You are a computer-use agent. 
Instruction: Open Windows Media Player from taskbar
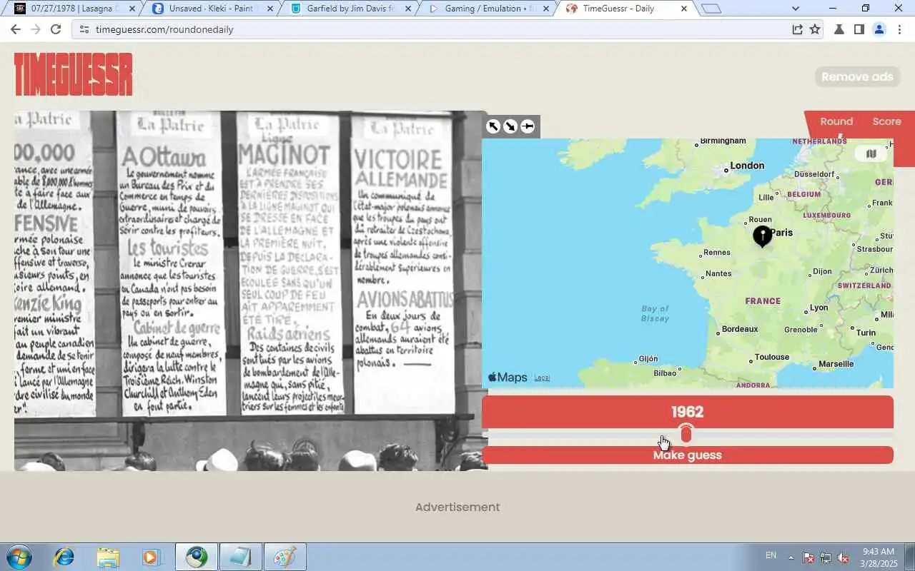[x=151, y=557]
